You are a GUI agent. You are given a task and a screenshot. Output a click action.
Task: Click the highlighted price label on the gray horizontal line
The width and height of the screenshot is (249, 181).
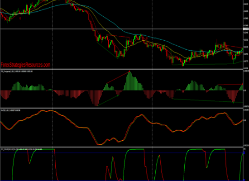(246, 29)
